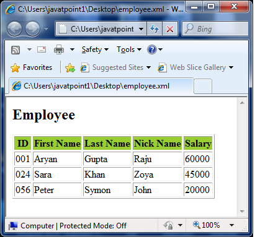Minimize the browser window
The height and width of the screenshot is (237, 255).
194,7
